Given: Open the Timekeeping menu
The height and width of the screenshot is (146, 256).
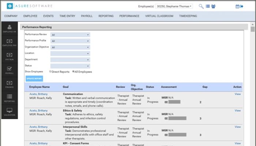Looking at the screenshot, I should coord(188,16).
